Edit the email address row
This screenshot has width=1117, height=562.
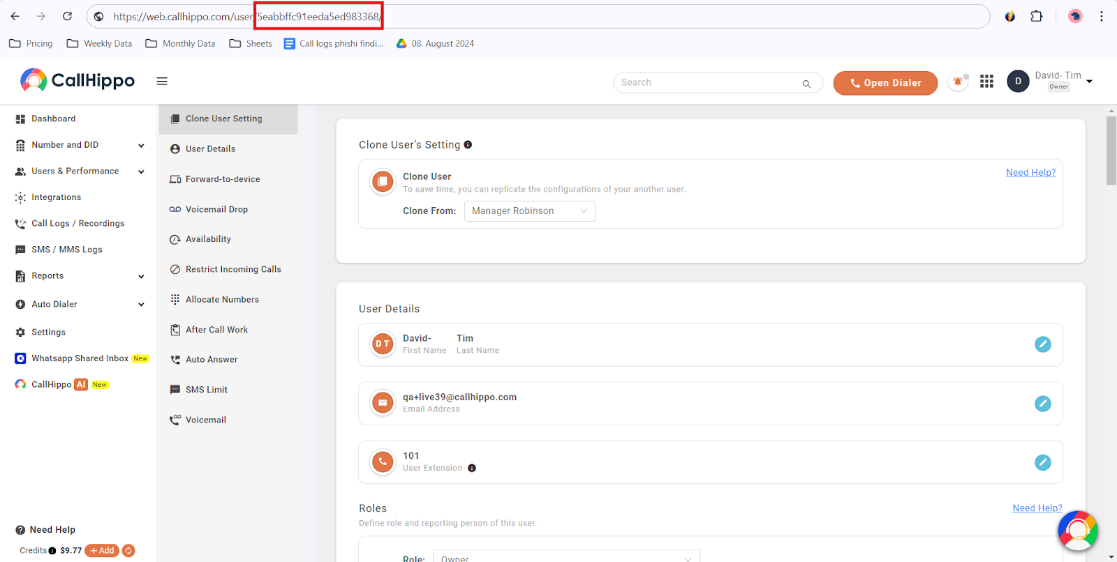[1042, 404]
